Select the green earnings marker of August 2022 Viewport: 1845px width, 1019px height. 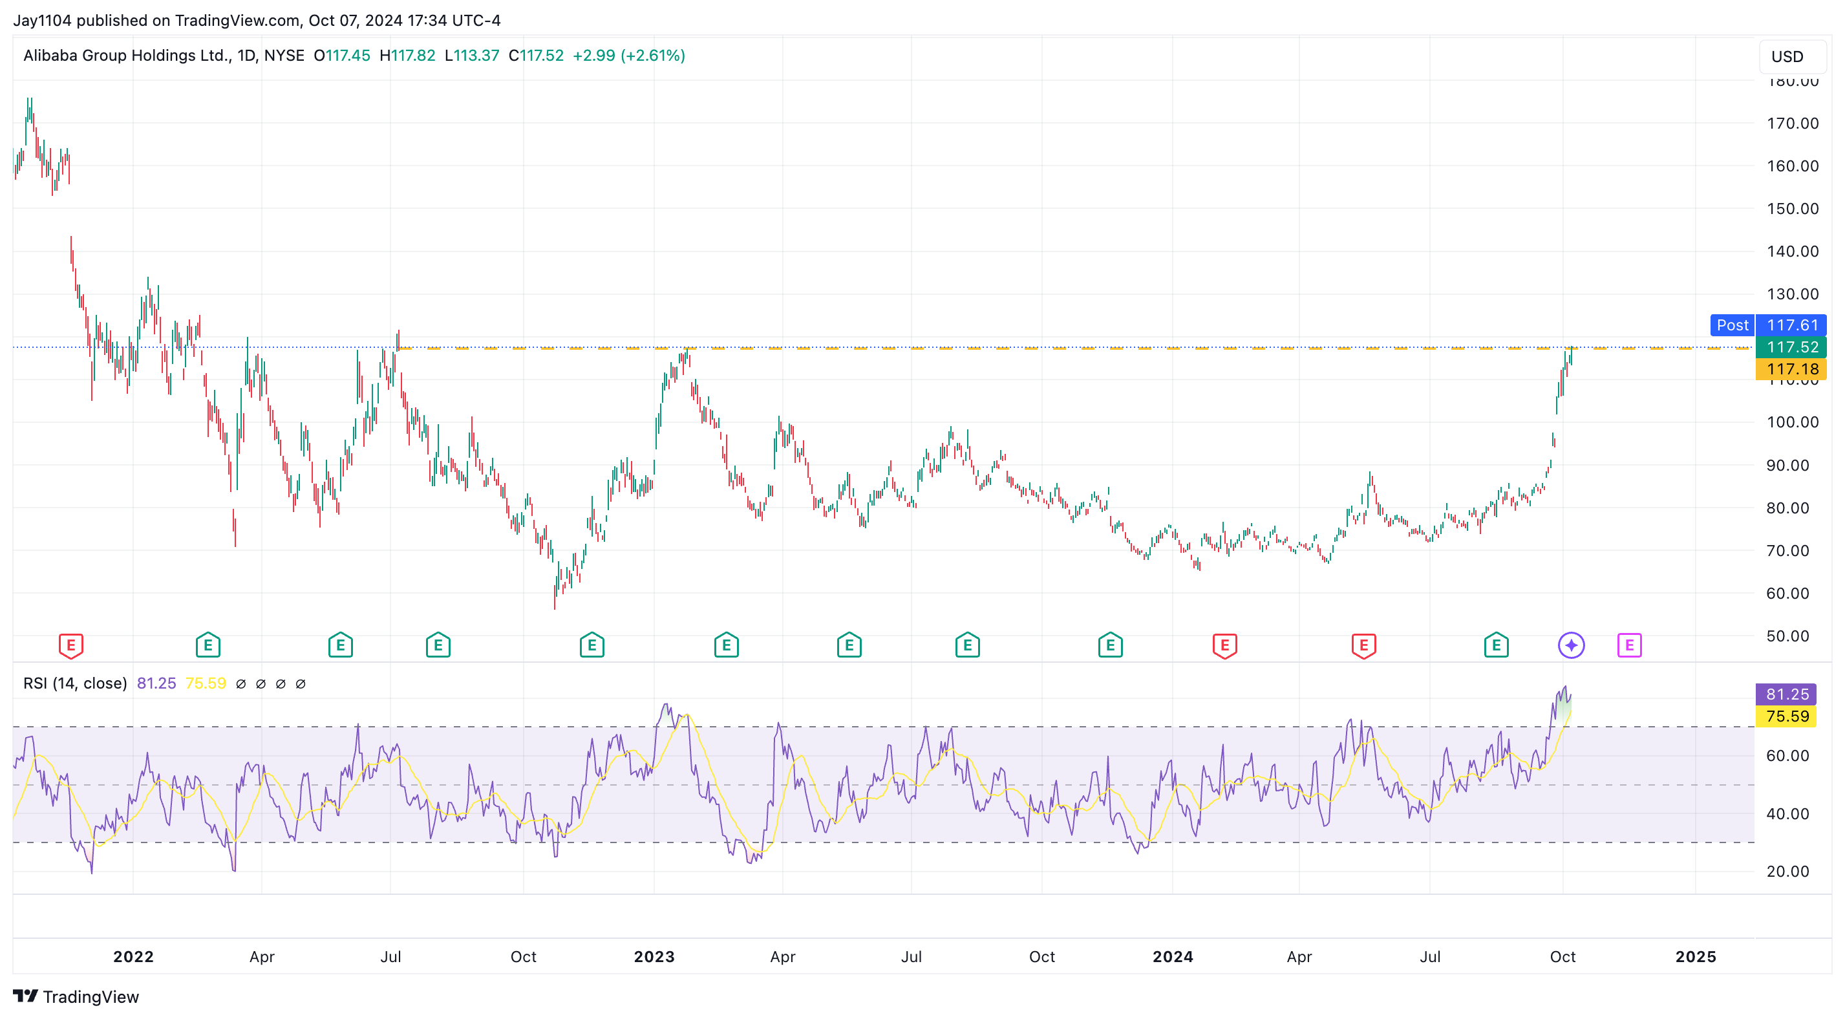[438, 646]
